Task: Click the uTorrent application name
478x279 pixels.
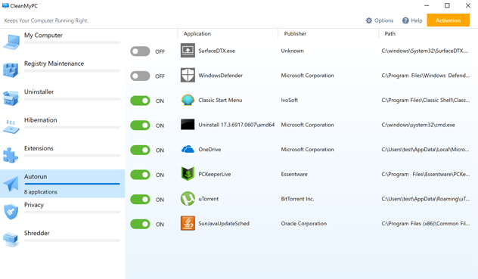Action: coord(209,199)
